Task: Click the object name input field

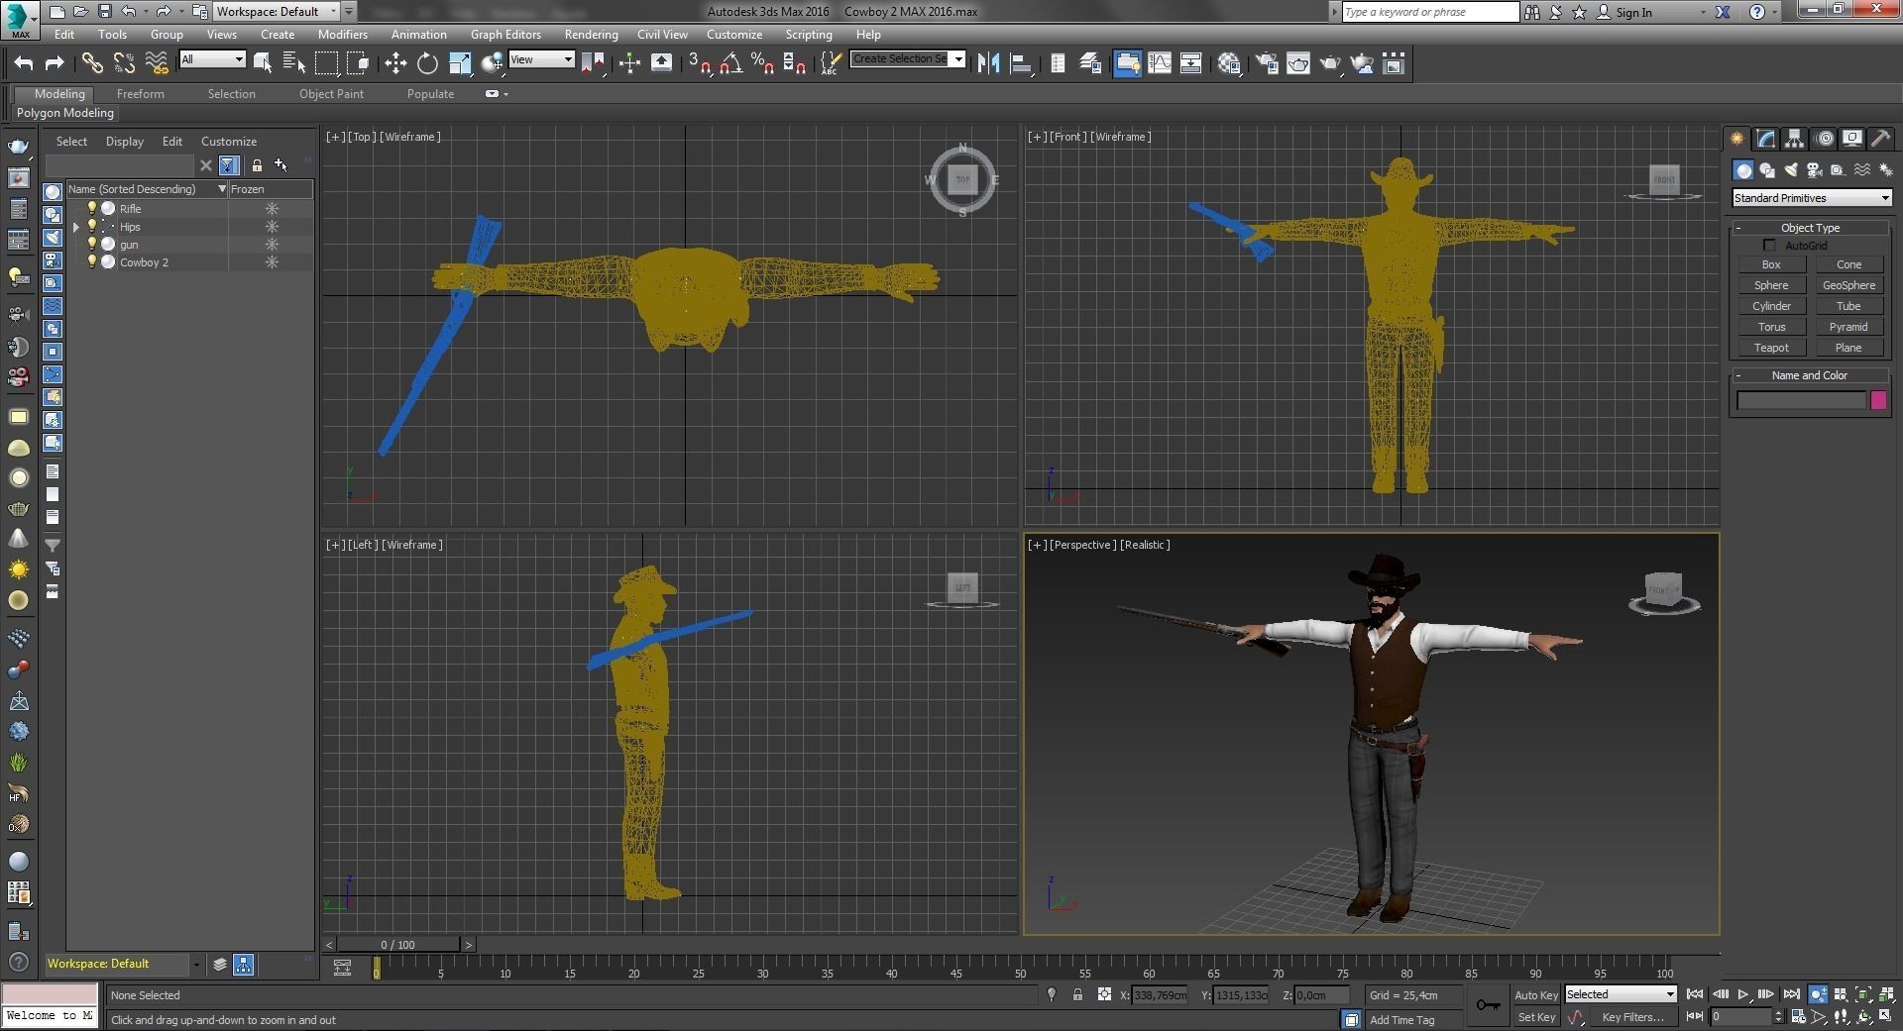Action: click(x=1801, y=400)
